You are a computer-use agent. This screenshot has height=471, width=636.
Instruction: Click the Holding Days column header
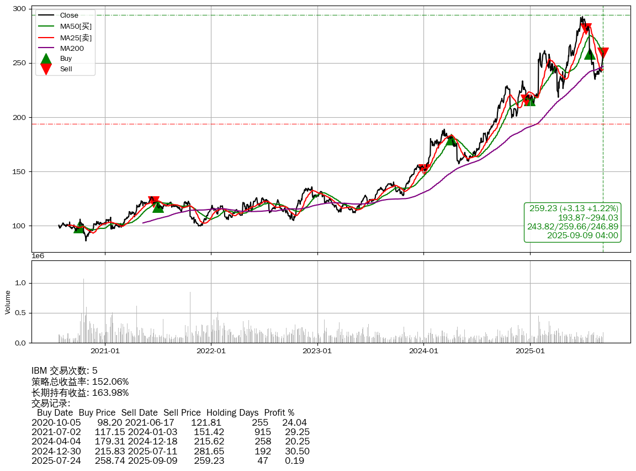tap(232, 412)
